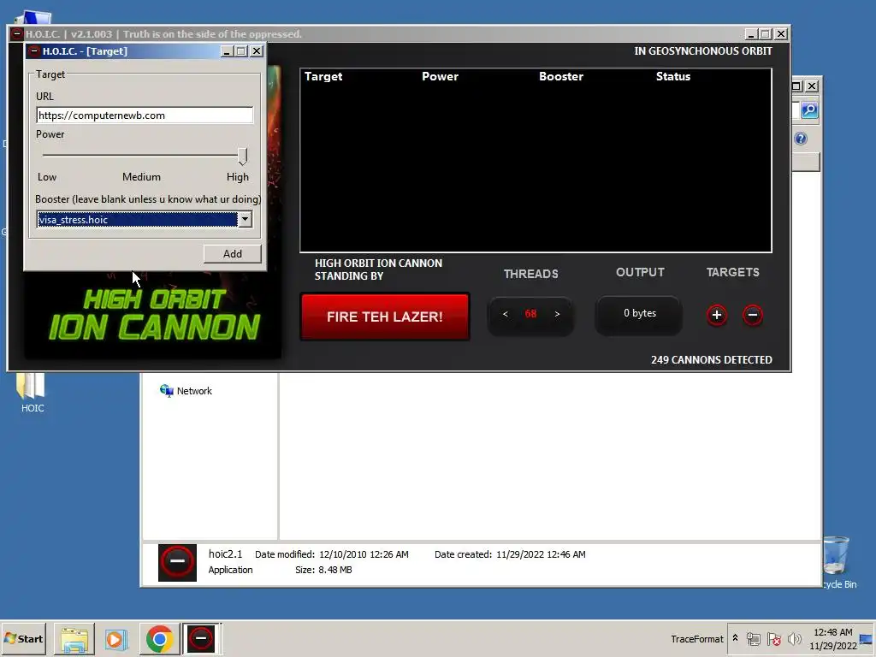876x657 pixels.
Task: Click the add target plus icon
Action: (x=717, y=315)
